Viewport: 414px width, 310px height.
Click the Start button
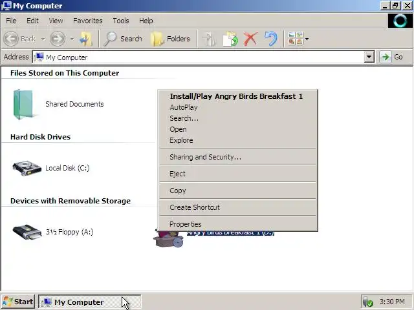(18, 302)
